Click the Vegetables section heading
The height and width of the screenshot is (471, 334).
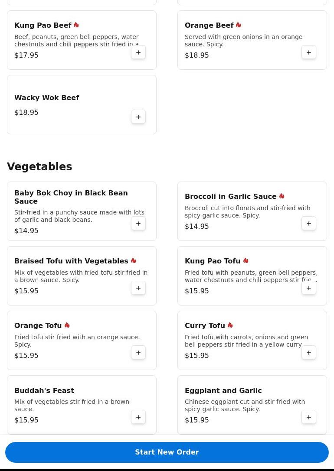tap(39, 167)
